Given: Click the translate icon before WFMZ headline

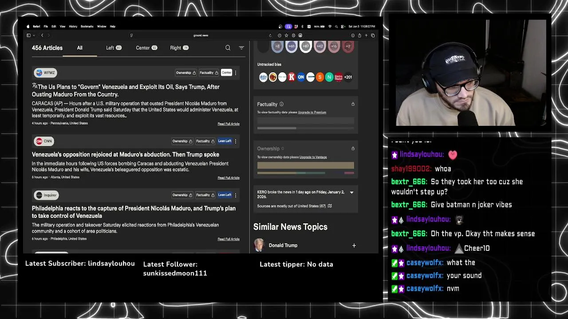Looking at the screenshot, I should point(34,86).
